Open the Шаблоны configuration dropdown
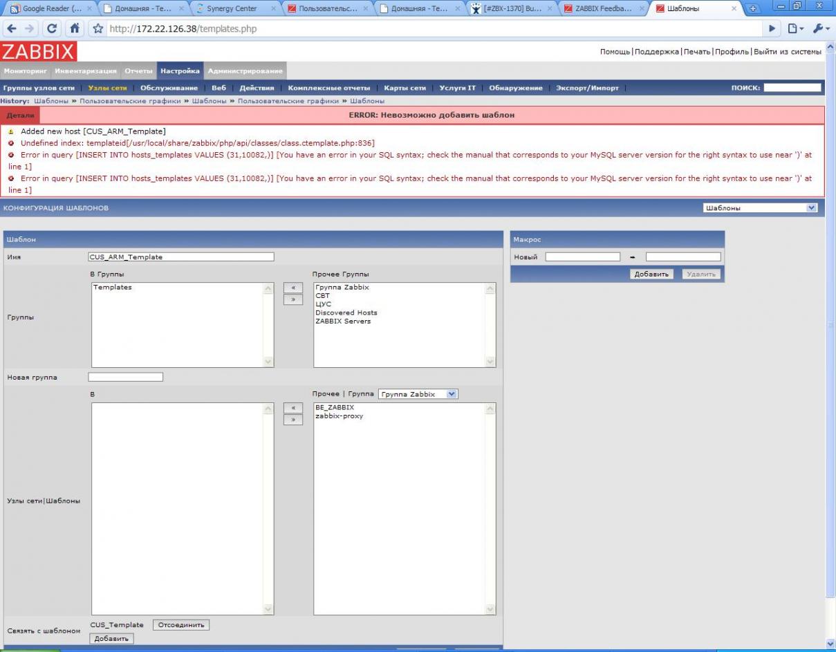 click(760, 207)
